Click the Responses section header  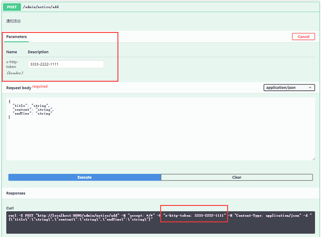[16, 193]
